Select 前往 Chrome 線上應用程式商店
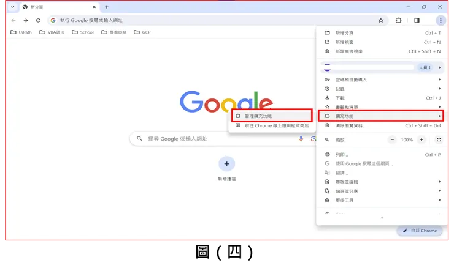 [x=272, y=125]
